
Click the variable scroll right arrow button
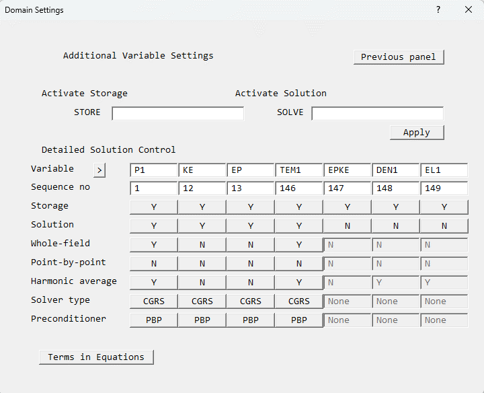click(x=99, y=170)
